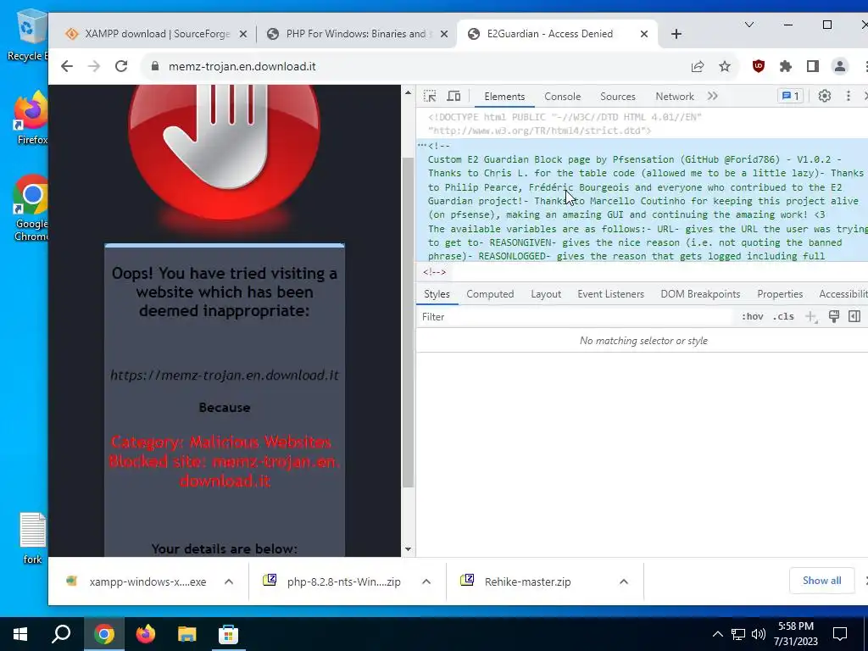Show hidden system tray icons
Viewport: 868px width, 651px height.
tap(717, 634)
